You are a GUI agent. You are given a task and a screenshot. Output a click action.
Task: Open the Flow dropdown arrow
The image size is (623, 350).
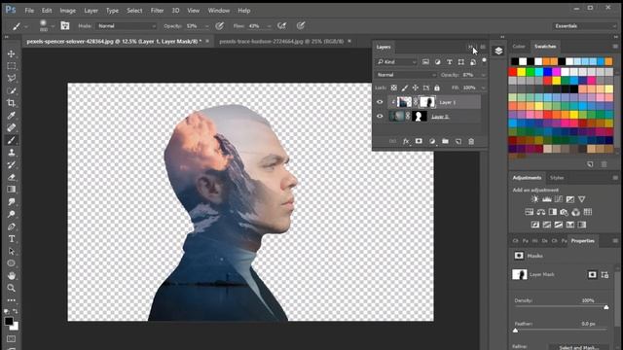[269, 26]
